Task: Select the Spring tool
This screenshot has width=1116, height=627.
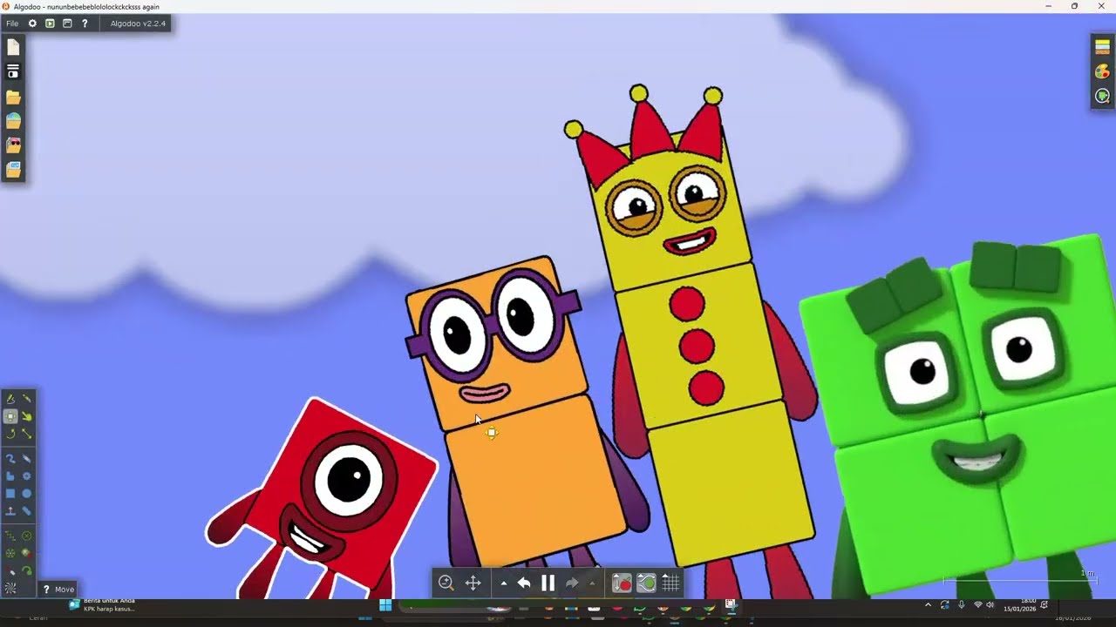Action: pos(10,536)
